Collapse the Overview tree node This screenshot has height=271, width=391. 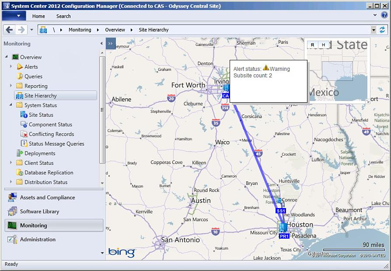point(7,57)
